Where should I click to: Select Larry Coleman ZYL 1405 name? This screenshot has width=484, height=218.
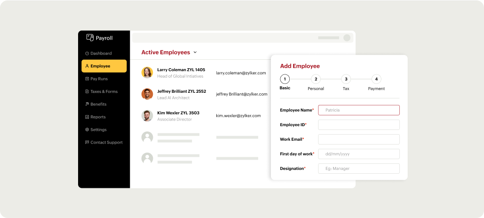[181, 70]
